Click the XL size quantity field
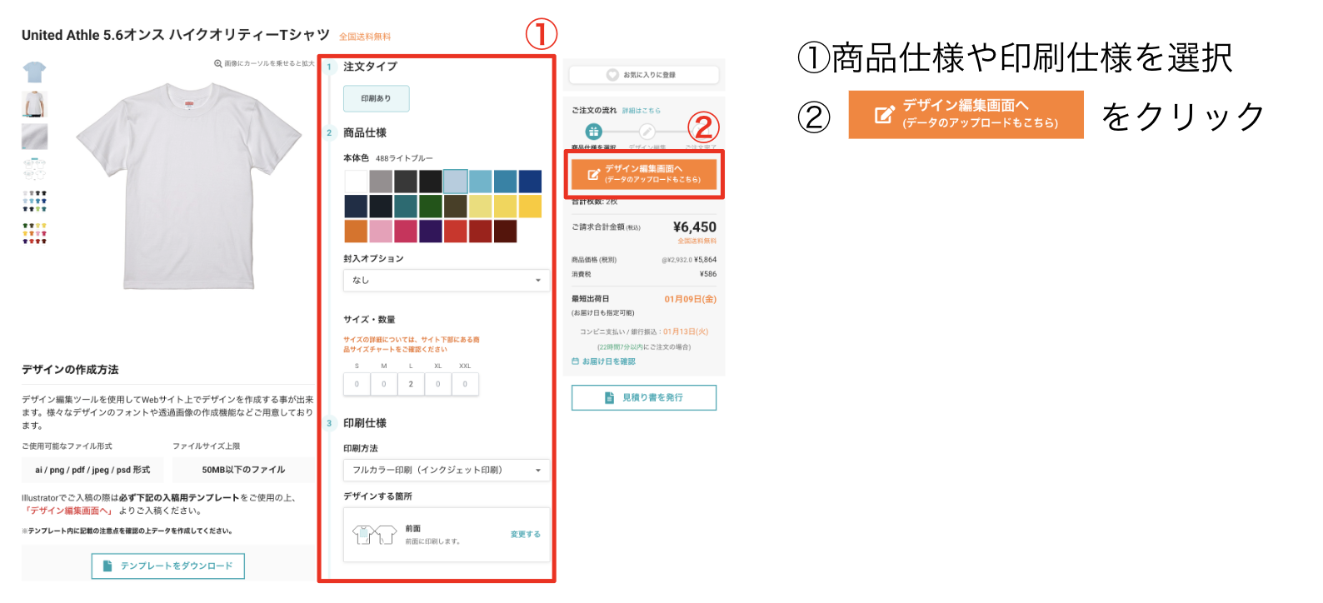Image resolution: width=1323 pixels, height=603 pixels. pyautogui.click(x=438, y=384)
